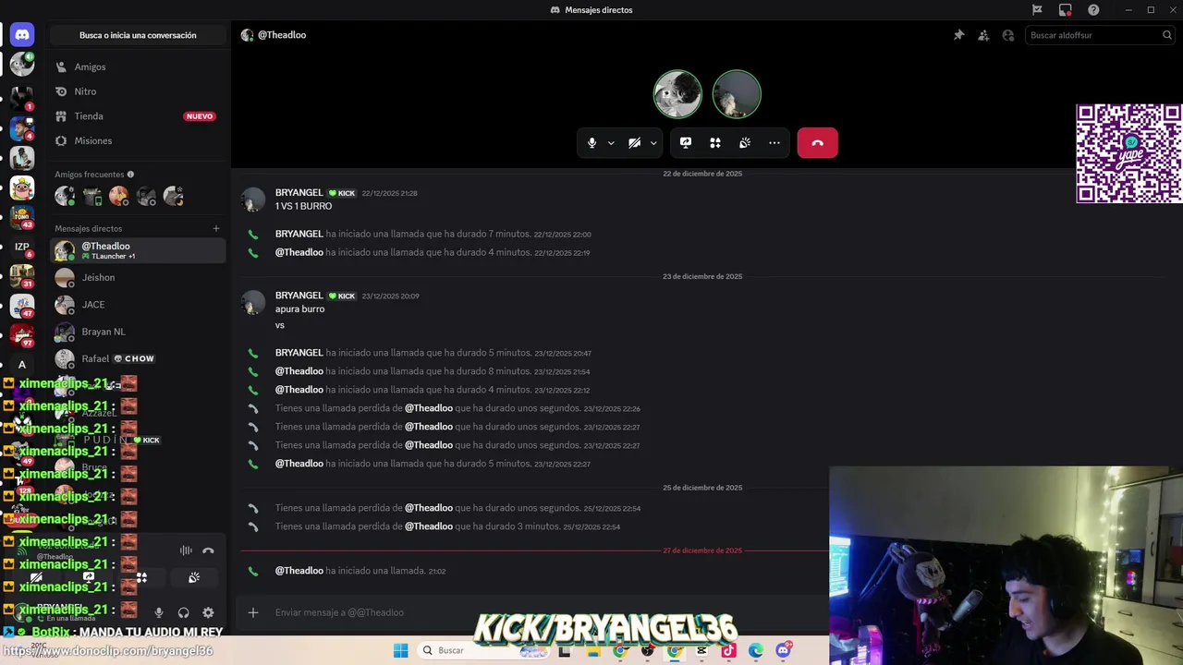Screen dimensions: 1183x665
Task: Click first caller avatar in call
Action: pyautogui.click(x=677, y=94)
